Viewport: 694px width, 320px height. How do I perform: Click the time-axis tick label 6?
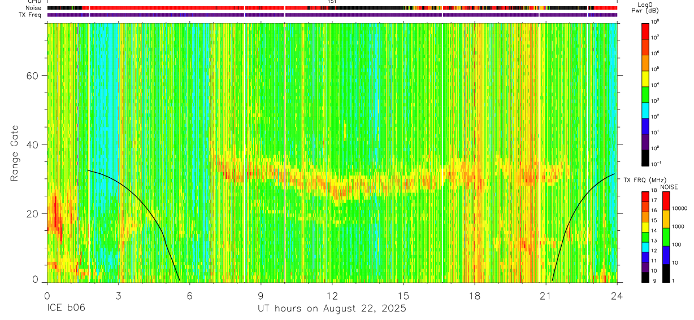[x=190, y=295]
